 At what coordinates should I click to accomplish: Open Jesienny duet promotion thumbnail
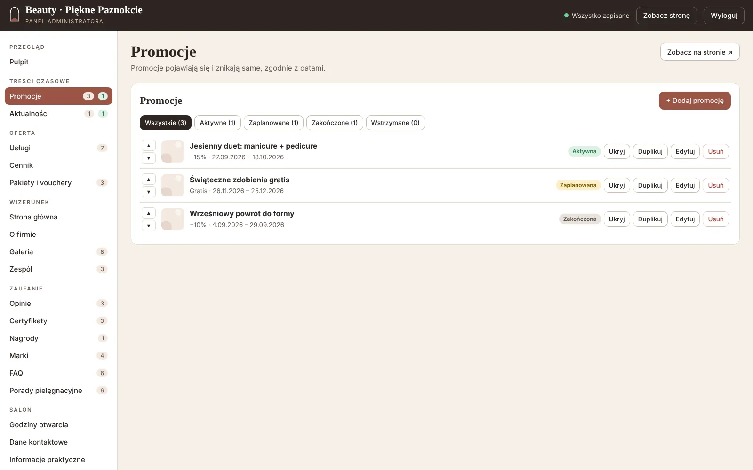pos(173,151)
